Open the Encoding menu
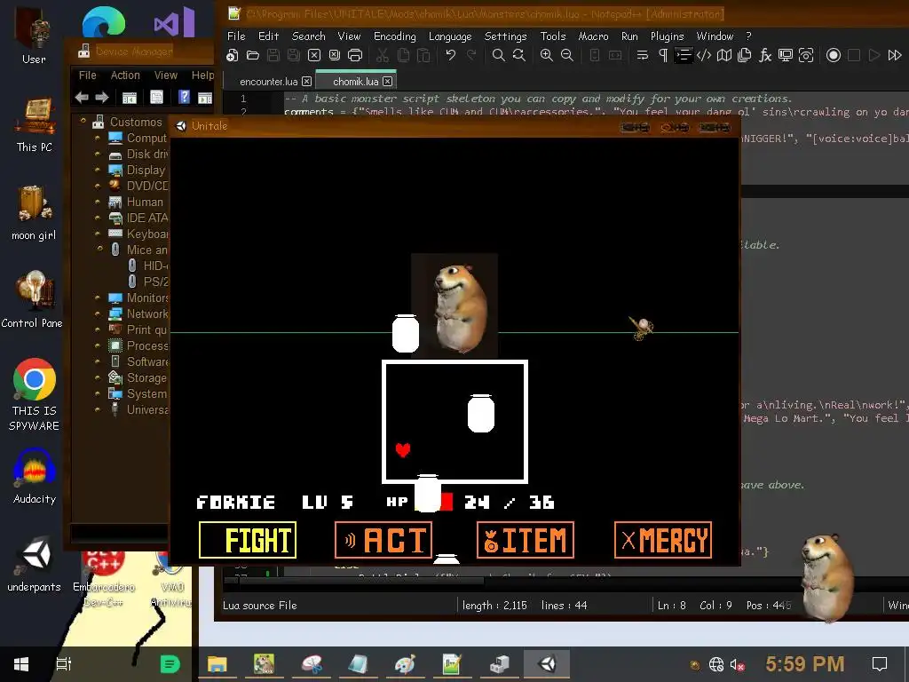The height and width of the screenshot is (682, 909). (395, 36)
